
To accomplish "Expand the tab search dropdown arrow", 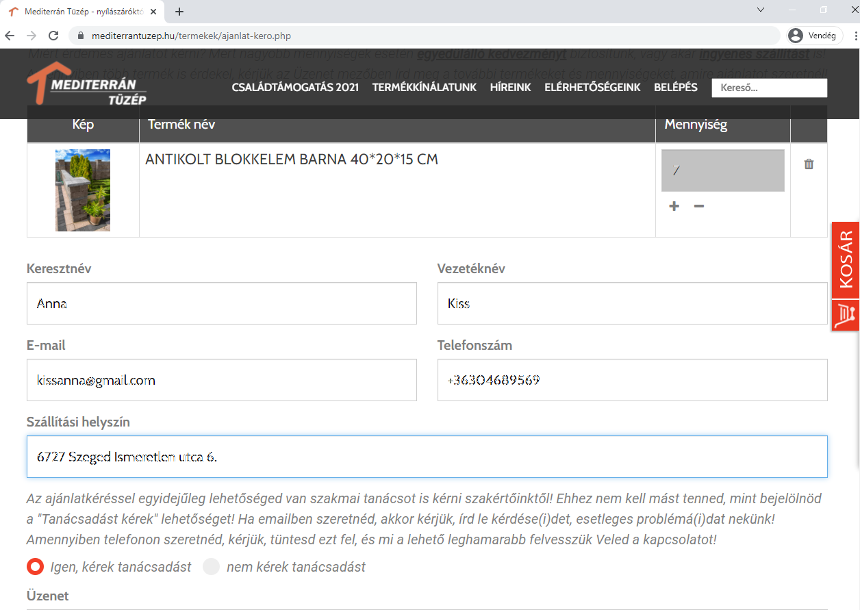I will 761,10.
